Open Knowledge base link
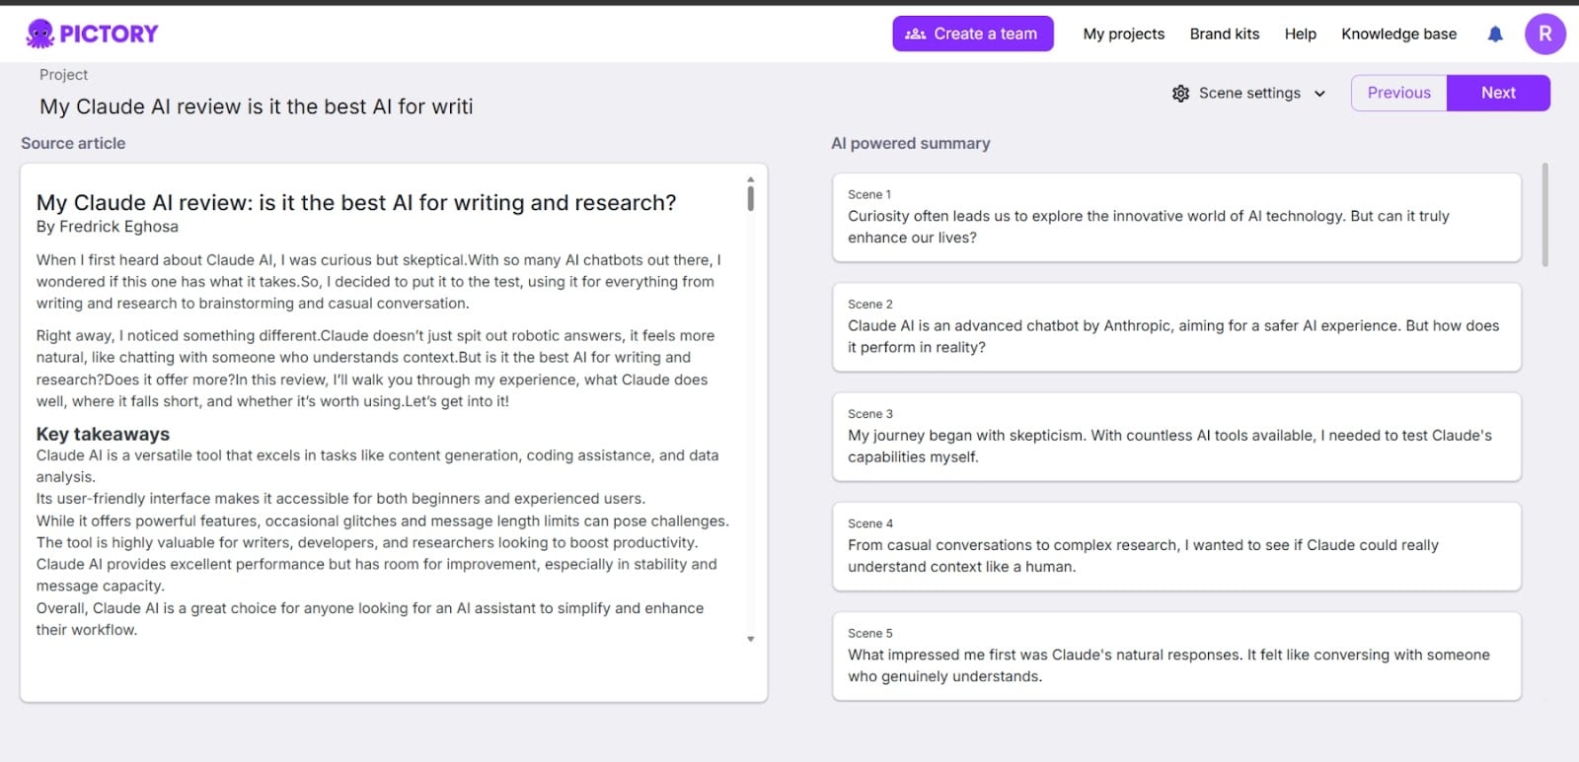1579x762 pixels. click(1398, 34)
